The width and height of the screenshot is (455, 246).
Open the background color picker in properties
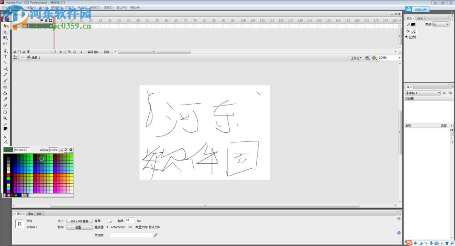click(109, 221)
